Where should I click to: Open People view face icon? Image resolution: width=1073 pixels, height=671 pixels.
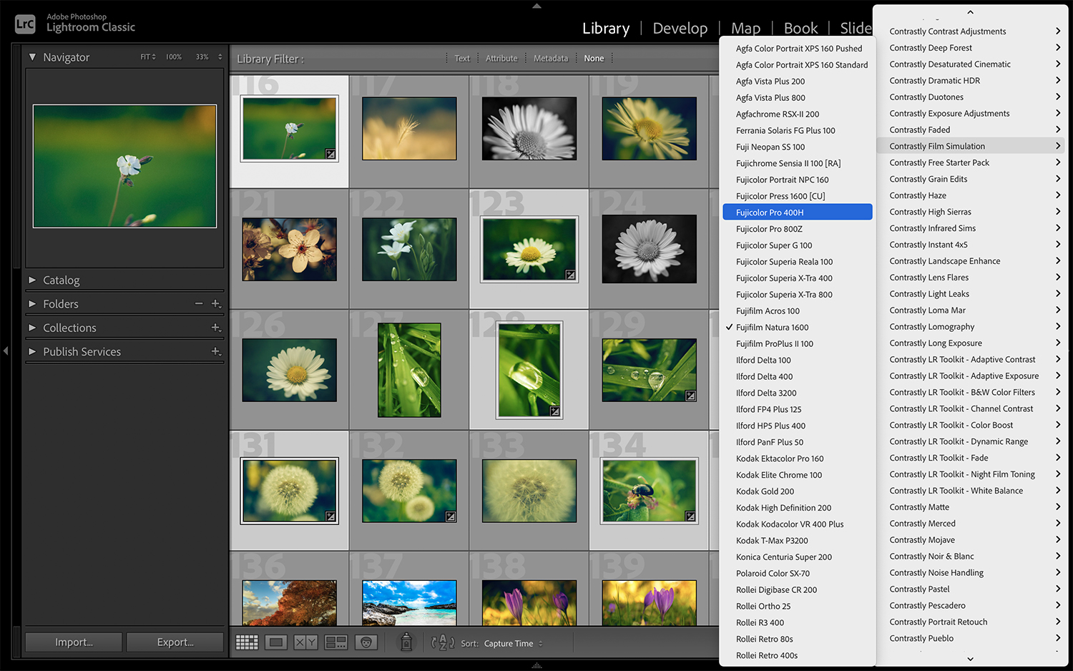[366, 642]
